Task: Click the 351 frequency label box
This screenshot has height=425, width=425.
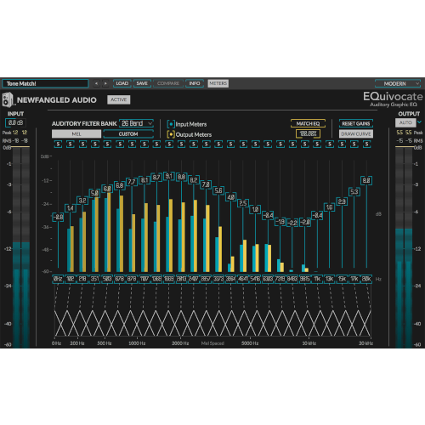Action: [x=95, y=279]
